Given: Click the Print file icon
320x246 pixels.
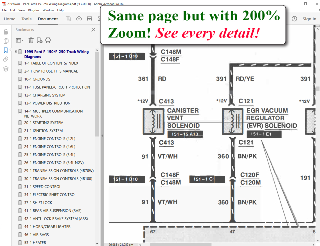Looking at the screenshot, I should [89, 19].
